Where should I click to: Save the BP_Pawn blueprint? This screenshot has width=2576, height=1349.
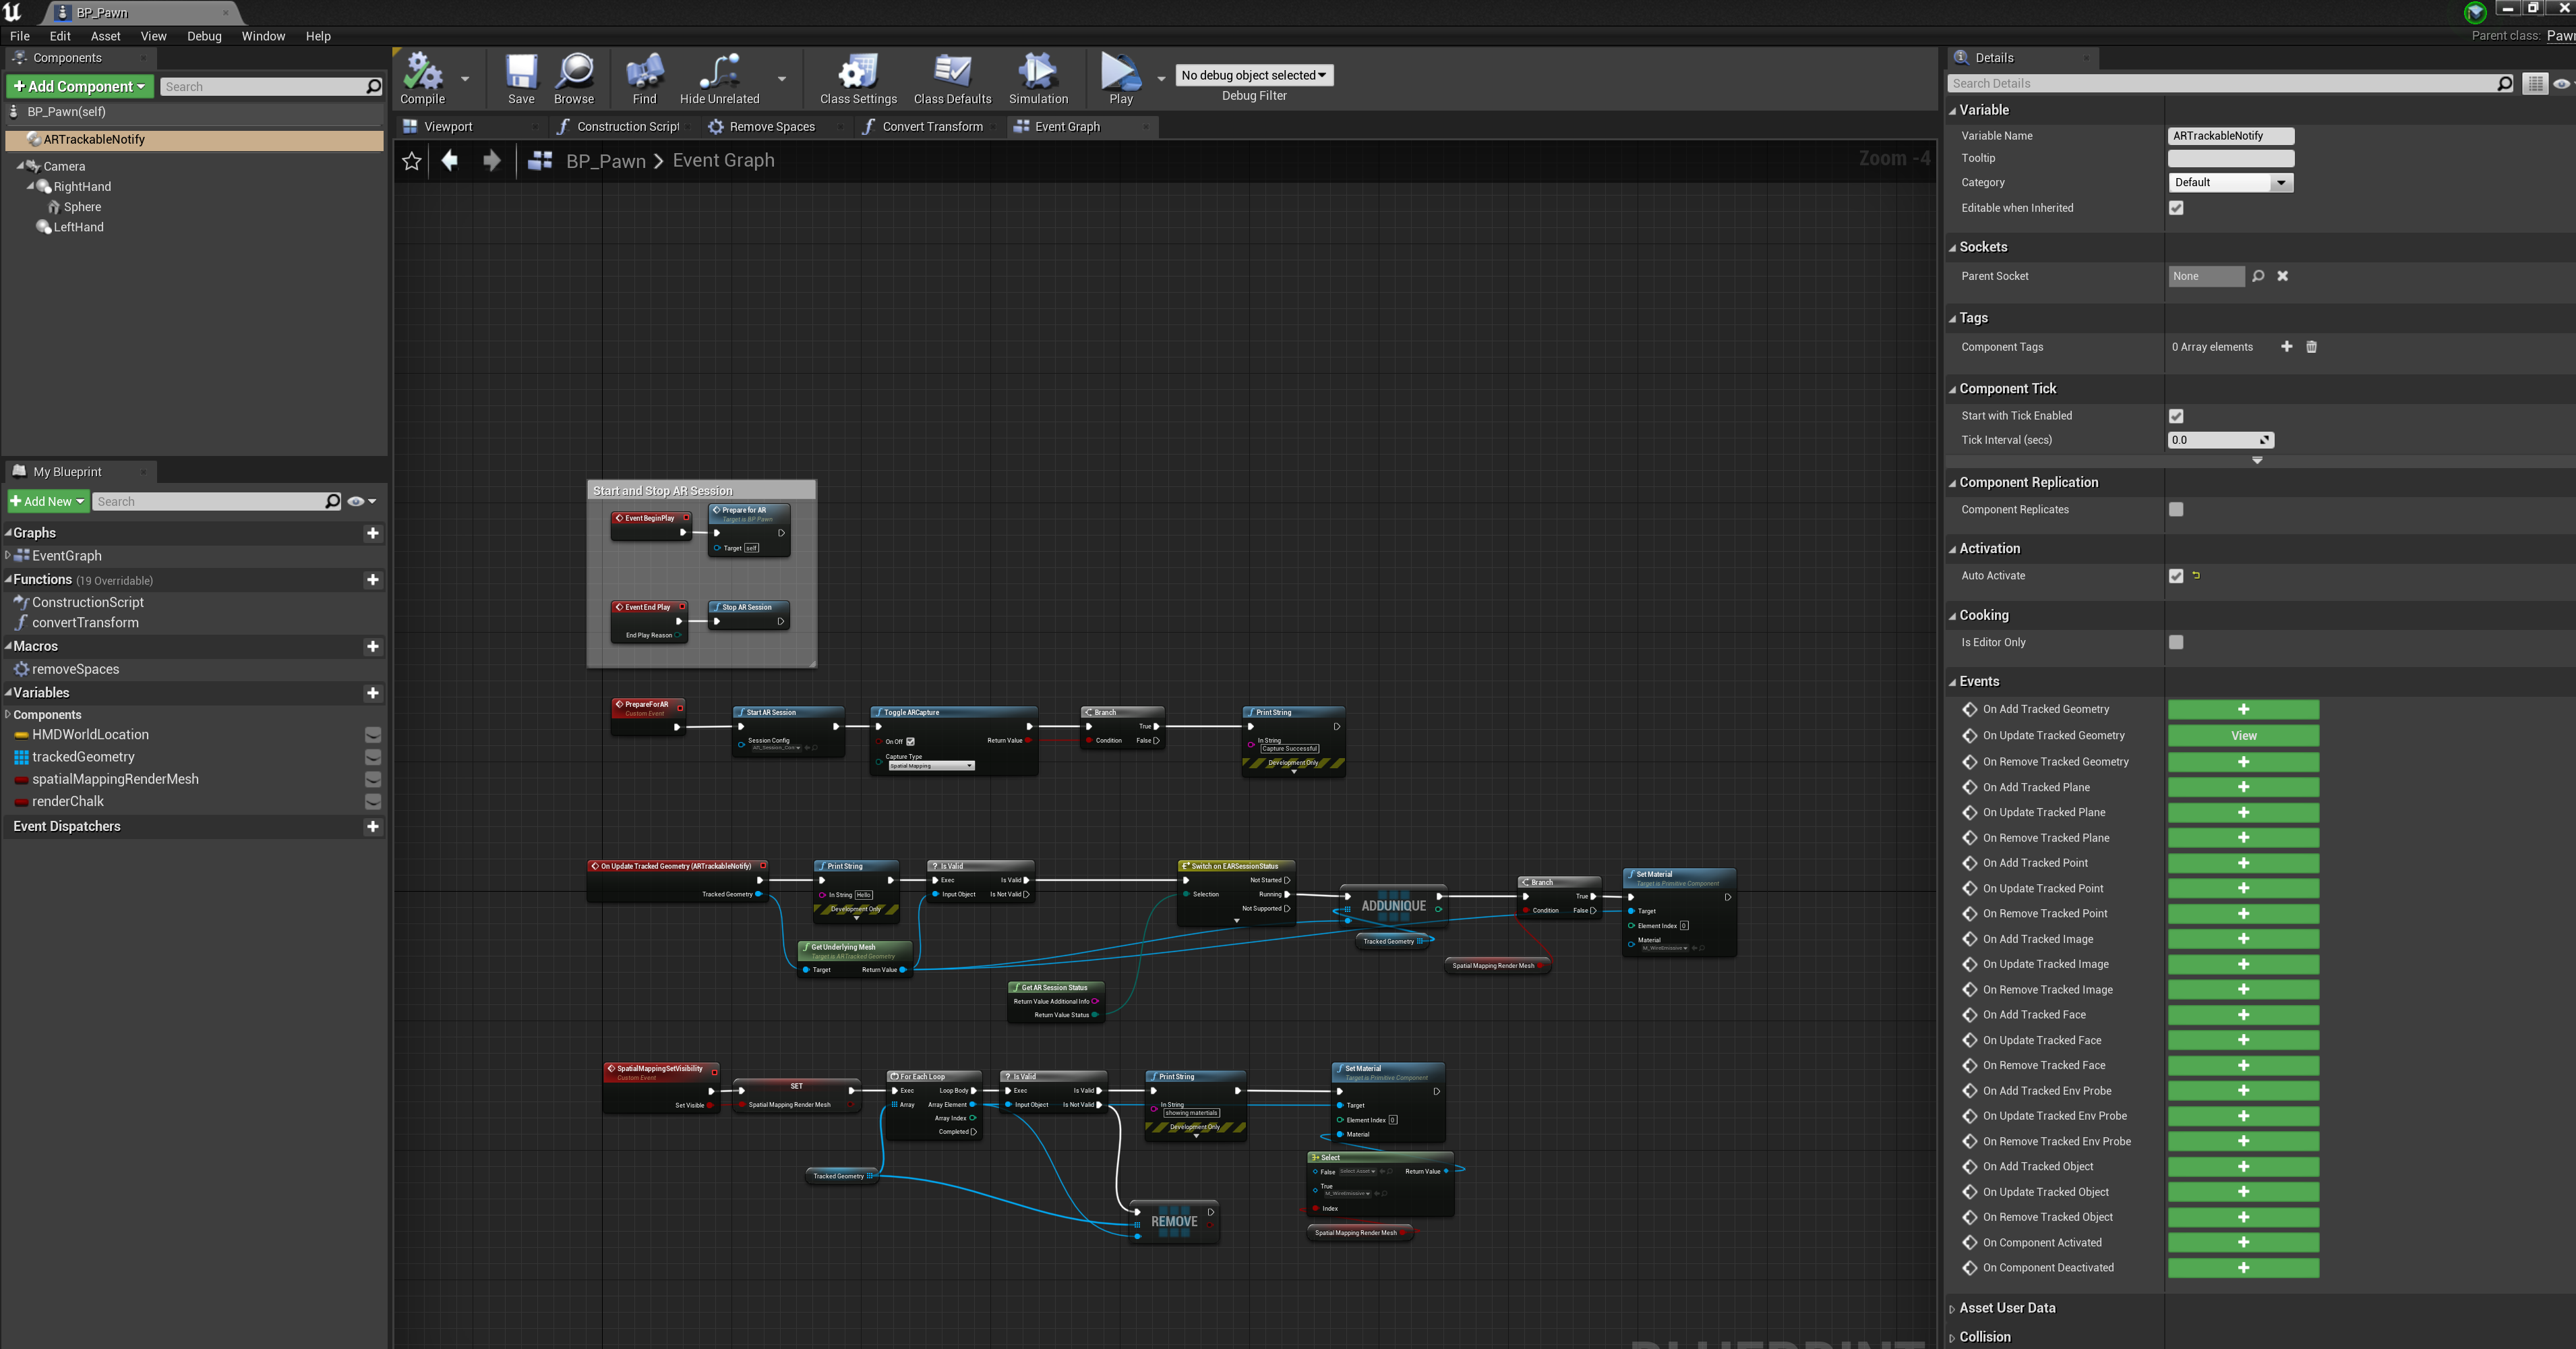tap(521, 78)
